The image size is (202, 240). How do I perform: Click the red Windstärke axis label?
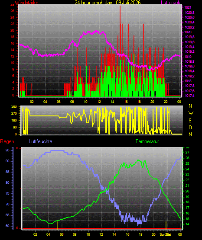click(26, 2)
